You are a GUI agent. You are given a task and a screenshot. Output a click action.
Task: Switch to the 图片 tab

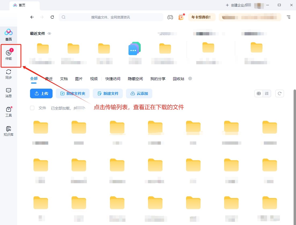(79, 78)
